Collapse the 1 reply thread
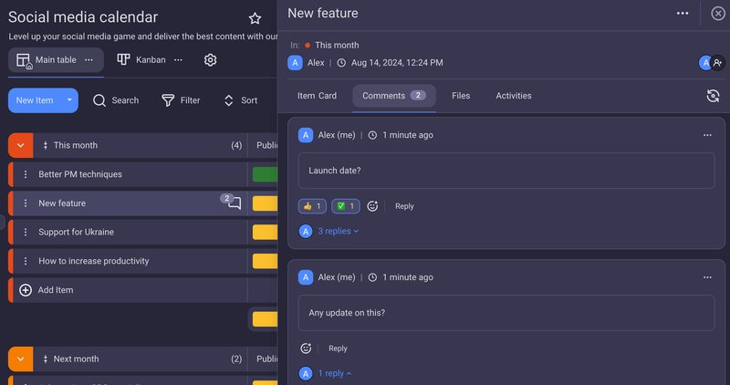The width and height of the screenshot is (730, 385). tap(335, 373)
